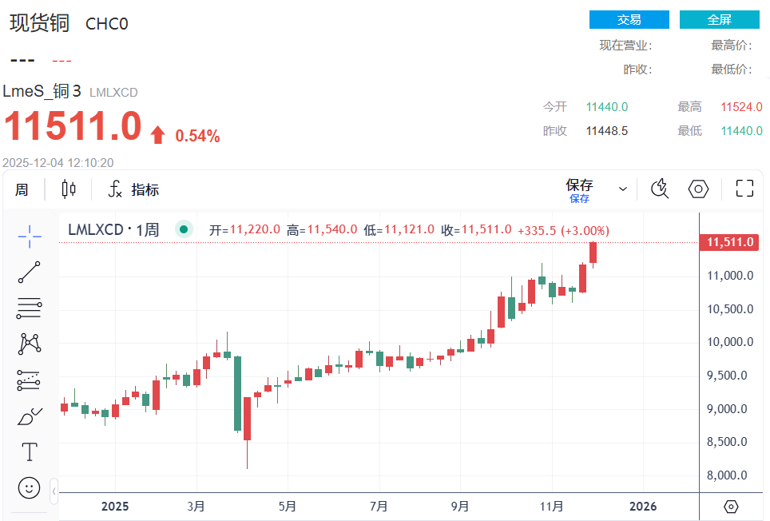Open price scale settings at bottom-right corner

pos(732,507)
